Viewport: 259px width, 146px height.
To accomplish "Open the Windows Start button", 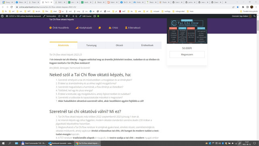I will coord(3,143).
